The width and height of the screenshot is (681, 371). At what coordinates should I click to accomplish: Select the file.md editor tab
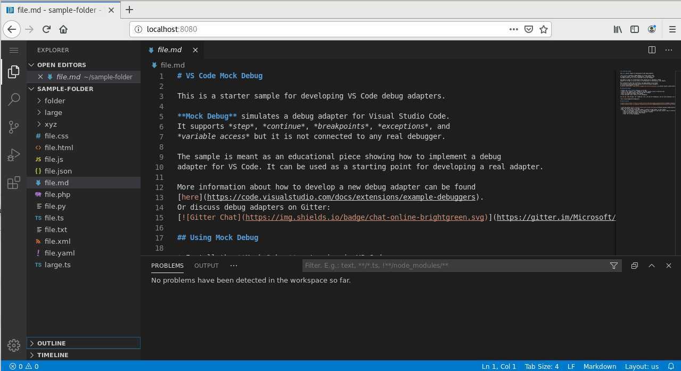[169, 50]
